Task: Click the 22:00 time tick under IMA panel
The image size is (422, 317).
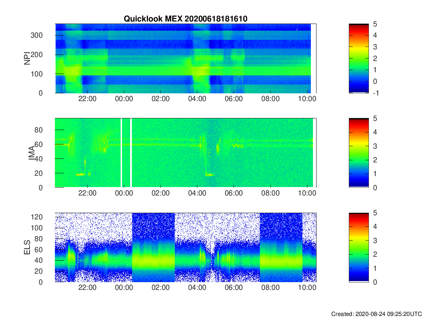Action: (87, 193)
